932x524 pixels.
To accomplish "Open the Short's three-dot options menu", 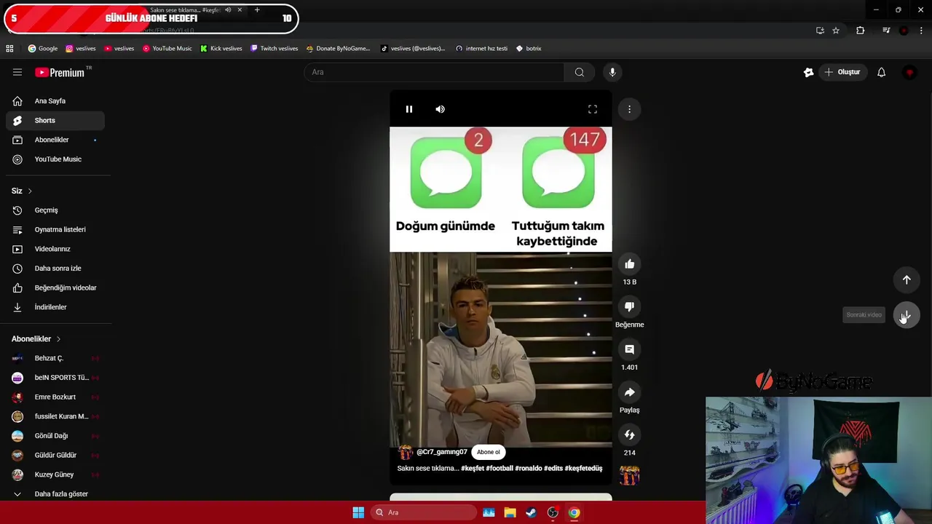I will pos(629,109).
